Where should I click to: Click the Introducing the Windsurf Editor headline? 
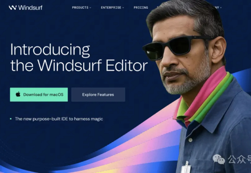coord(79,57)
